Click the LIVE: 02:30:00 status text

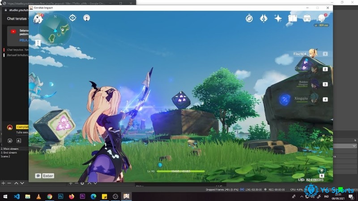(x=253, y=189)
